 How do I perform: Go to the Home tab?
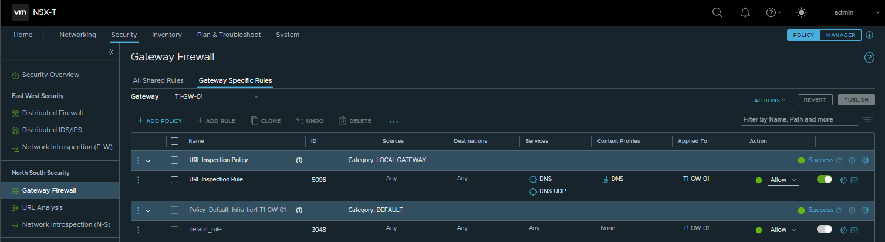click(x=23, y=35)
